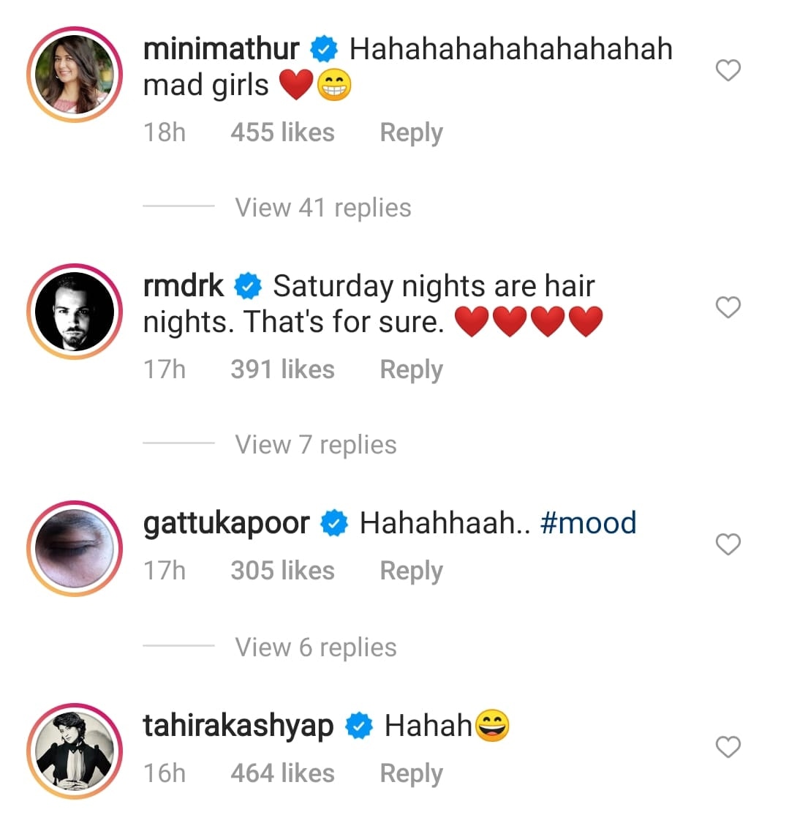The image size is (789, 815).
Task: Open minimathur's profile picture
Action: pos(75,75)
